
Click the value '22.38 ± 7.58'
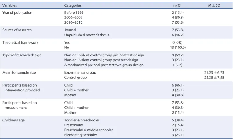click(214, 78)
